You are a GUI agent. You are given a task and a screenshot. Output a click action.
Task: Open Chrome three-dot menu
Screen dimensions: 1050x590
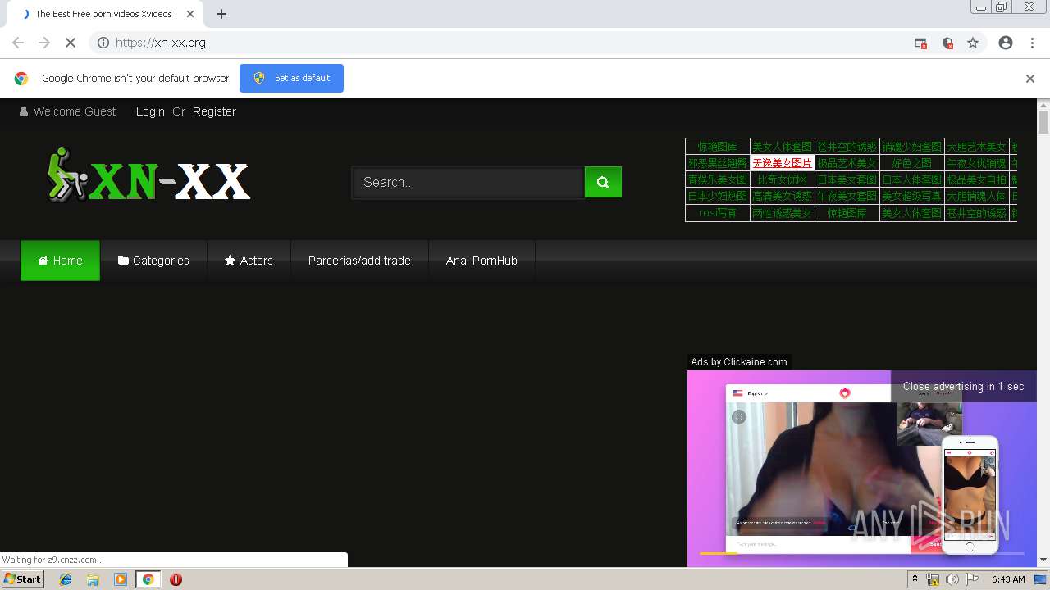pyautogui.click(x=1032, y=43)
